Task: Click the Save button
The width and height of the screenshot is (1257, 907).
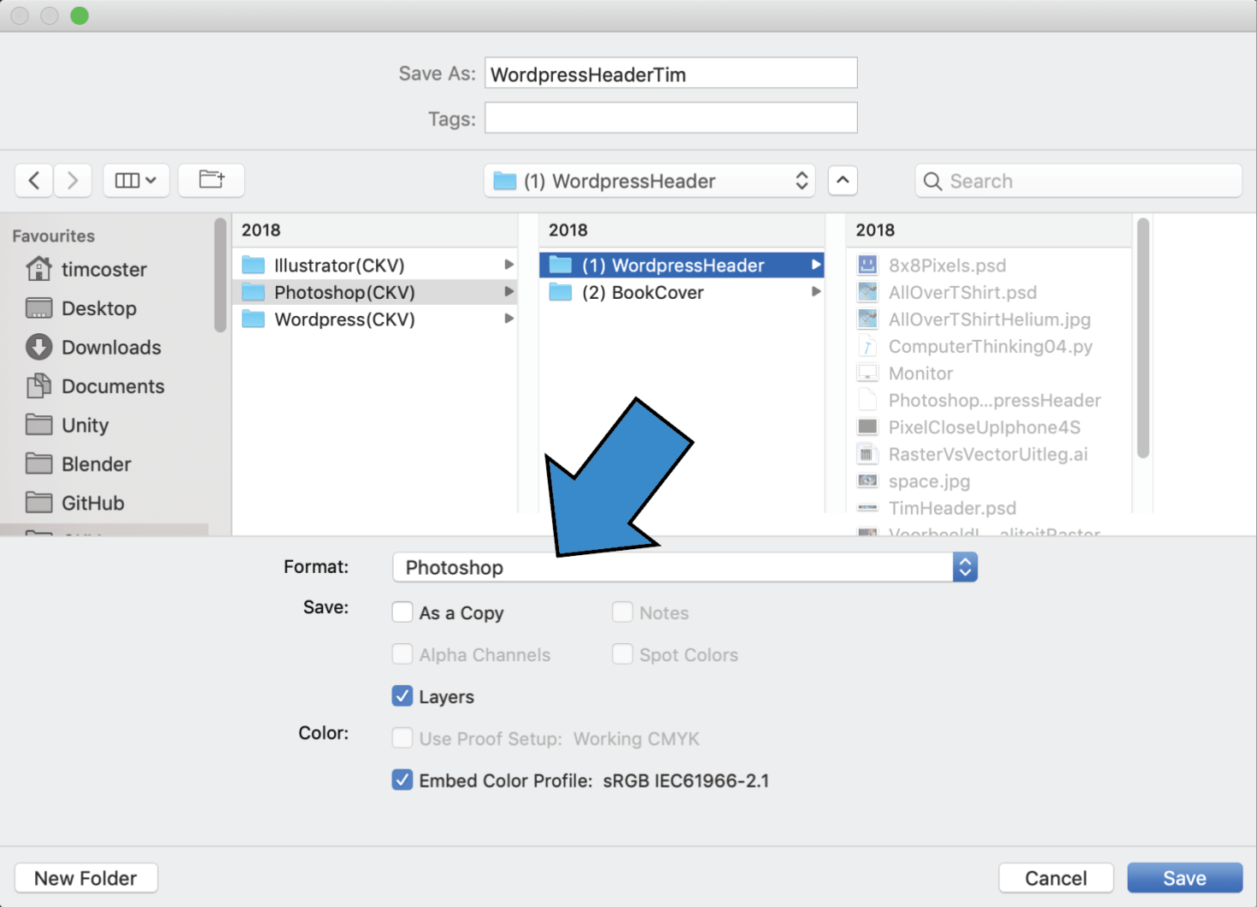Action: tap(1184, 878)
